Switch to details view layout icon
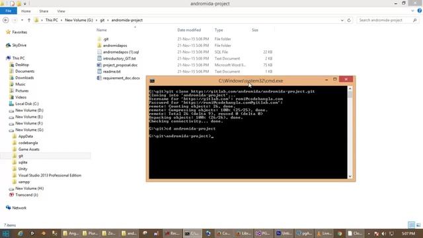Viewport: 423px width, 238px height. click(411, 225)
